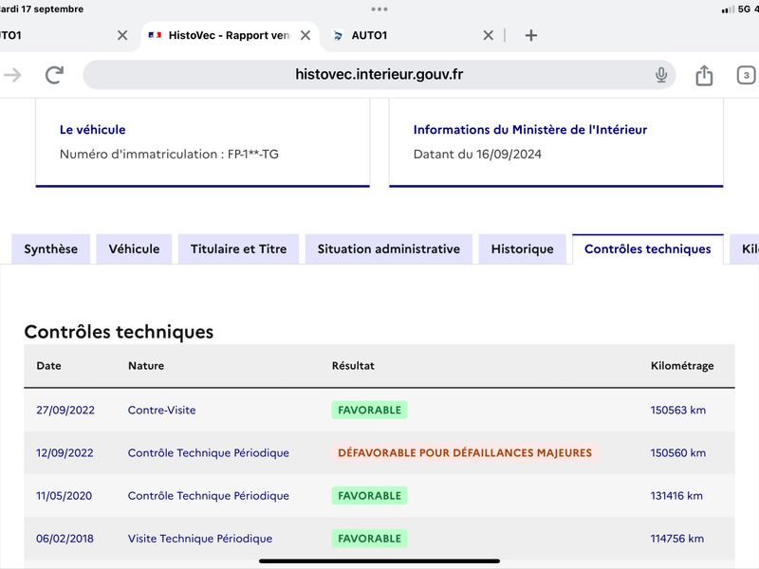
Task: Click DÉFAVORABLE POUR DÉFAILLANCES MAJEURES badge
Action: point(465,453)
